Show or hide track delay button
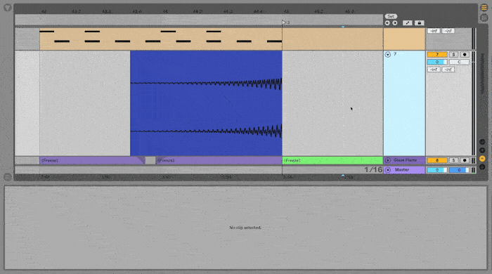This screenshot has height=274, width=492. click(482, 167)
